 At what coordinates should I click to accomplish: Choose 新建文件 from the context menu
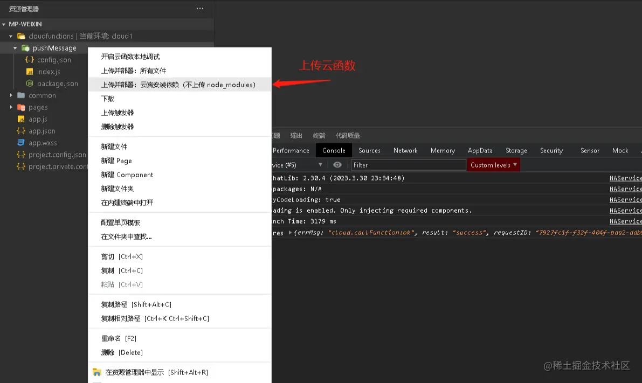(x=180, y=147)
